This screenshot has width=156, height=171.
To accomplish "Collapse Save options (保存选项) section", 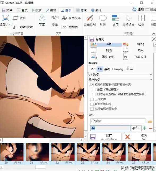I will (x=151, y=80).
